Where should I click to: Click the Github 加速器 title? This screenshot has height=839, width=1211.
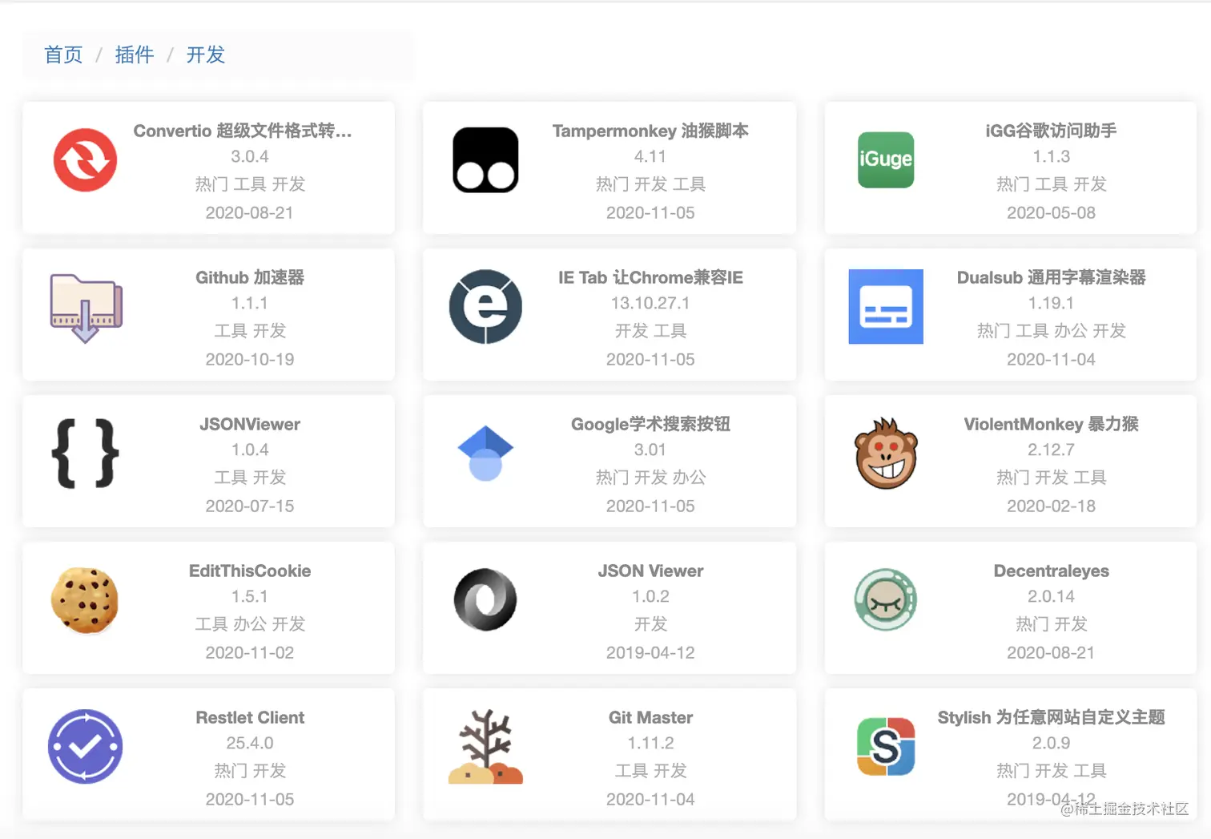tap(250, 277)
